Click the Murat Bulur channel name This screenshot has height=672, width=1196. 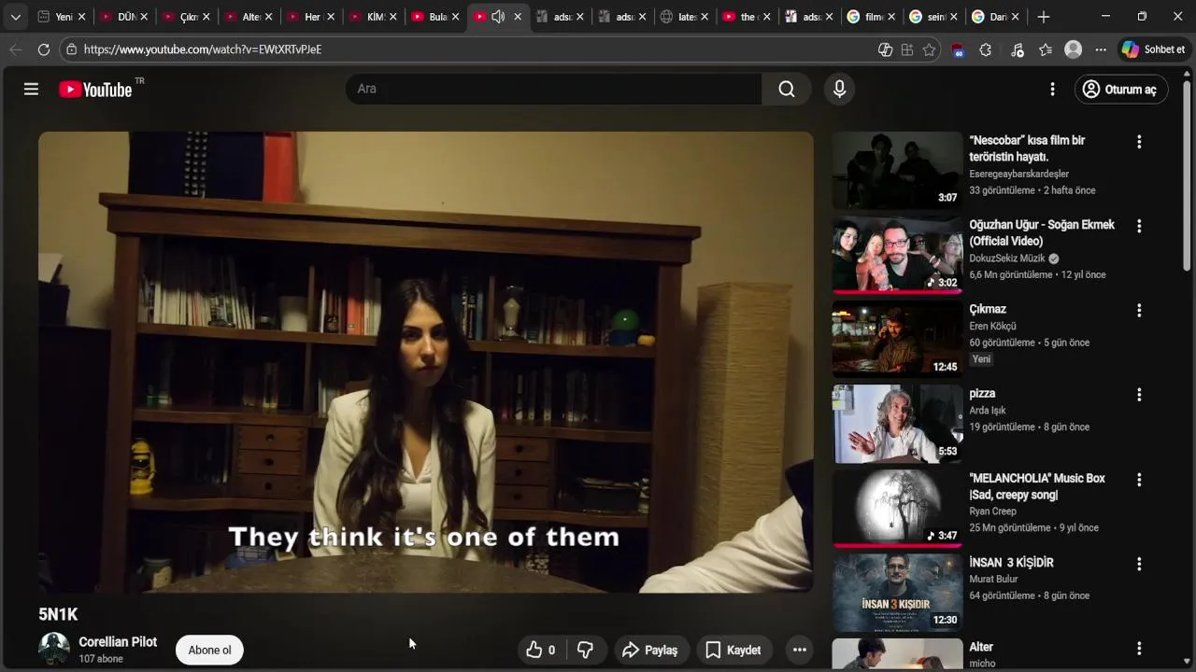click(993, 579)
